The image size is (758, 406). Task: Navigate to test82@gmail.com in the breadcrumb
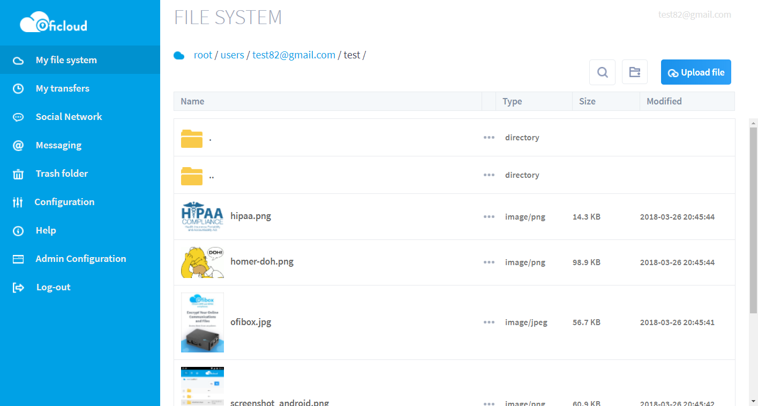pyautogui.click(x=294, y=55)
